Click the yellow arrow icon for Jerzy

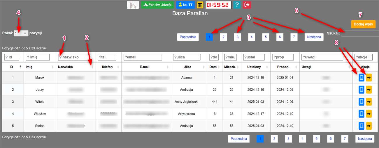369,90
